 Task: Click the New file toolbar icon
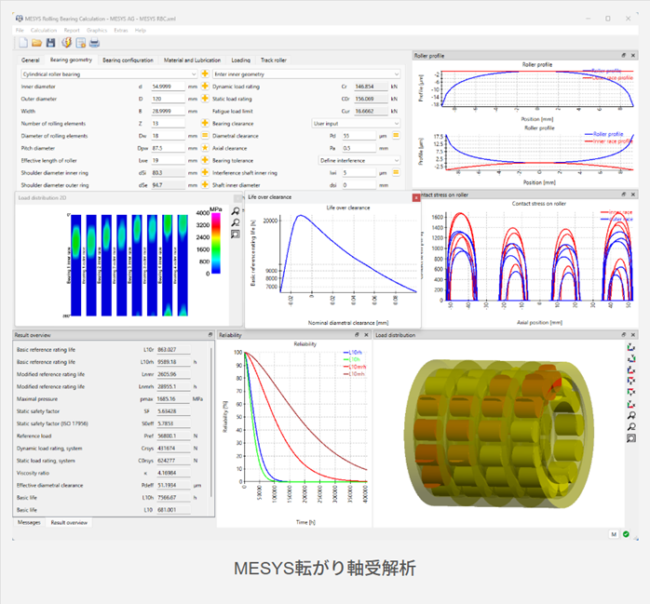coord(23,43)
